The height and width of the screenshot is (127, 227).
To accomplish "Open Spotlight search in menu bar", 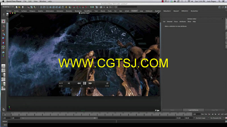I will (x=219, y=1).
